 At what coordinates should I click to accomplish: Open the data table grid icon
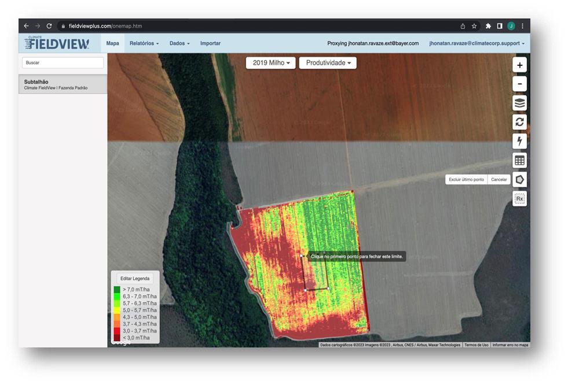click(x=519, y=160)
